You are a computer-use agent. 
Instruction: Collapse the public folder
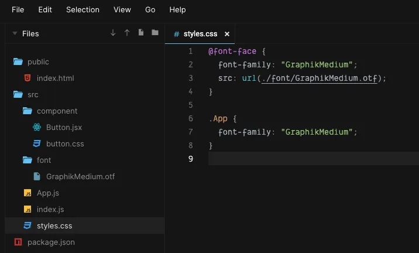point(18,61)
